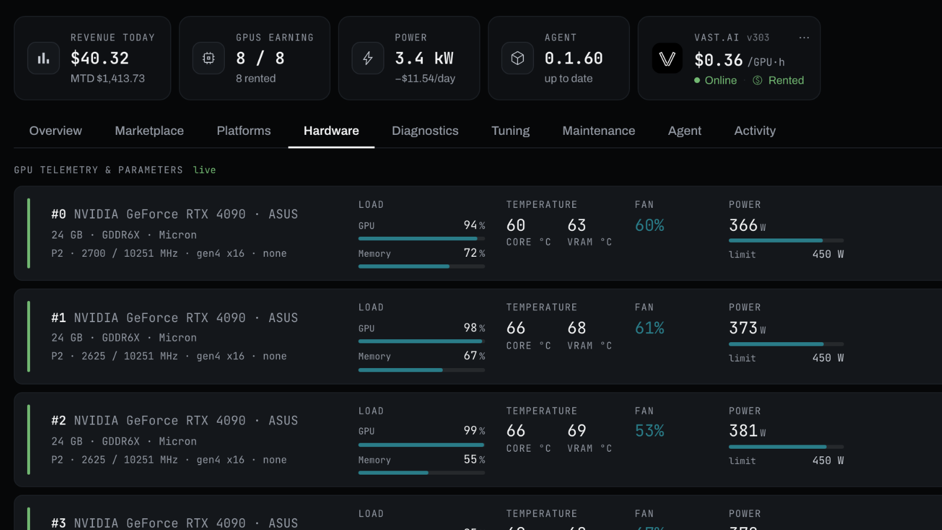The height and width of the screenshot is (530, 942).
Task: Click the $40.32 revenue today value
Action: point(99,58)
